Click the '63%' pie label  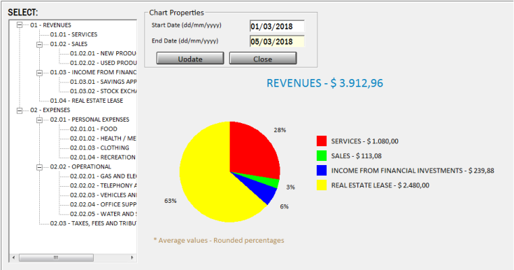(171, 201)
